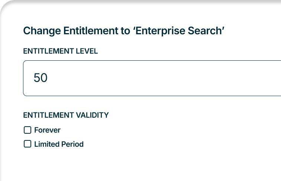This screenshot has height=181, width=281.
Task: Click the 'ENTITLEMENT VALIDITY' section label
Action: 66,115
